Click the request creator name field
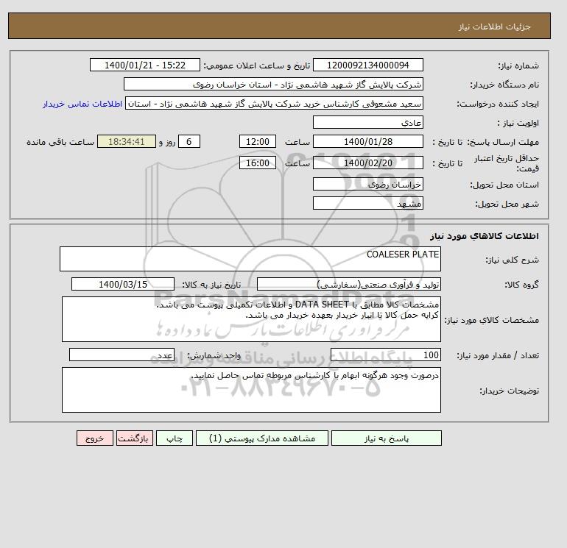567x548 pixels. coord(274,103)
